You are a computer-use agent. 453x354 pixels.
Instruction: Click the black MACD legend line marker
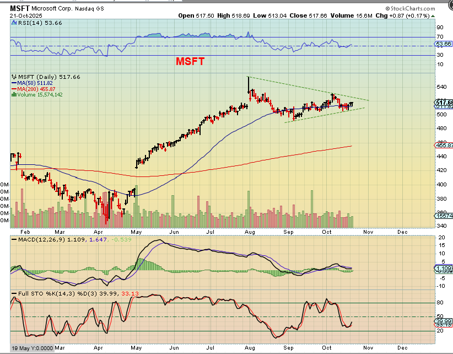click(x=14, y=239)
